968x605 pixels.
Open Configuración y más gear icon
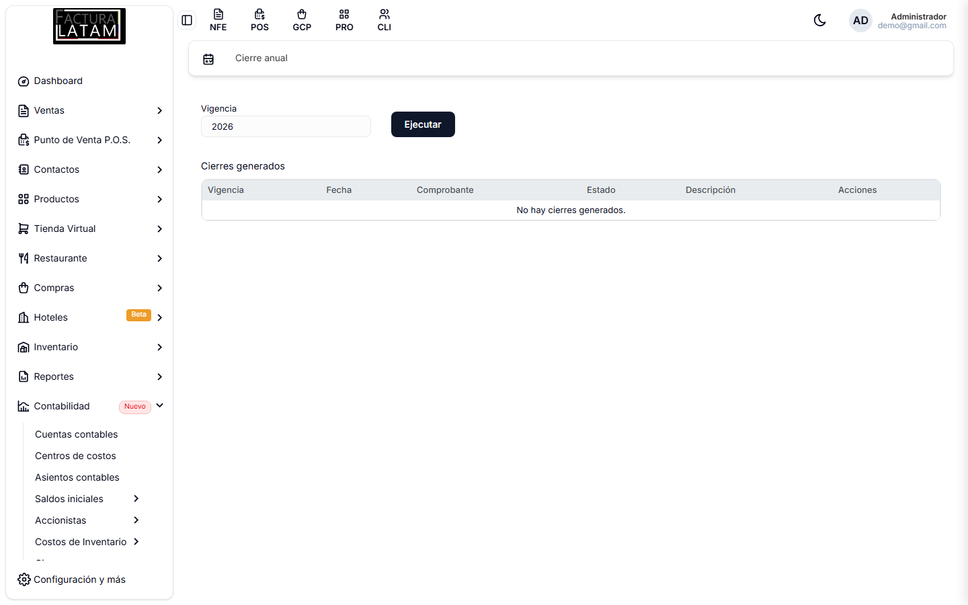[x=24, y=579]
